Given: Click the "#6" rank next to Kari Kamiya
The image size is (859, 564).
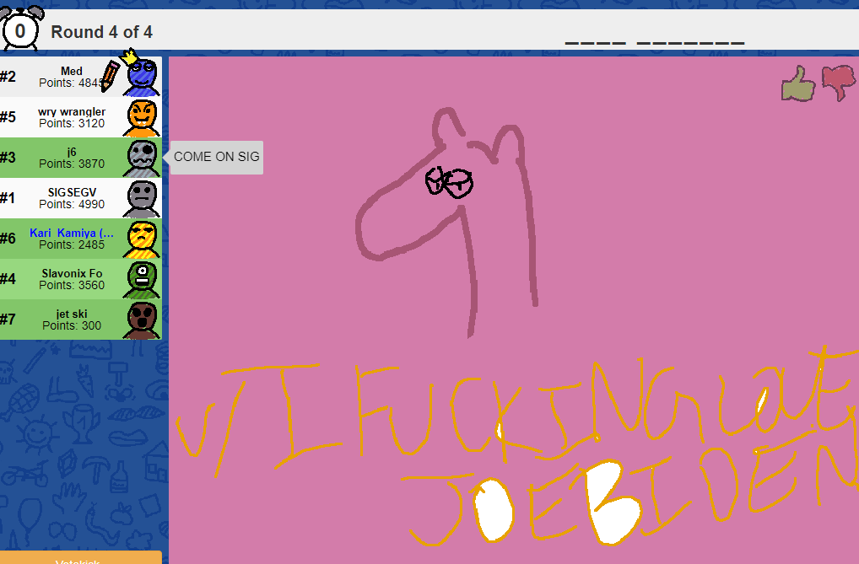Looking at the screenshot, I should 8,239.
